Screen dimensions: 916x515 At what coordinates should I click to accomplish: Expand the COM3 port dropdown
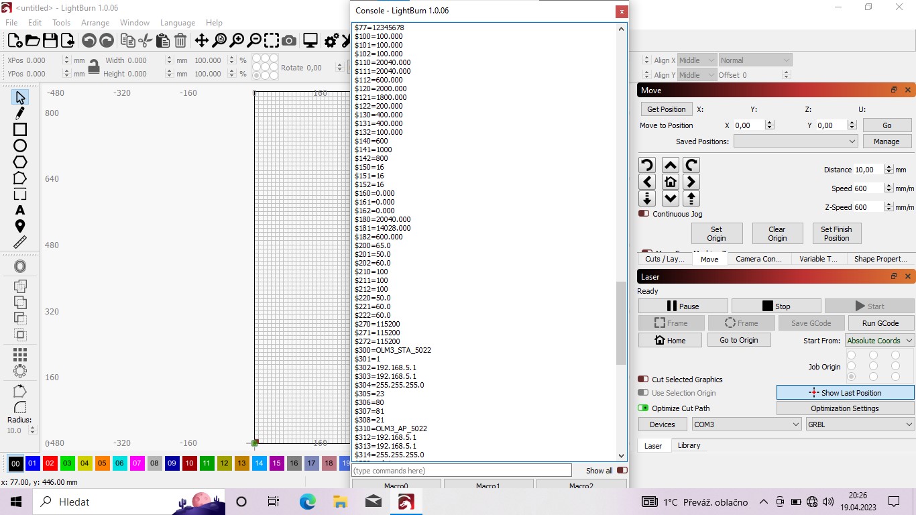point(746,424)
